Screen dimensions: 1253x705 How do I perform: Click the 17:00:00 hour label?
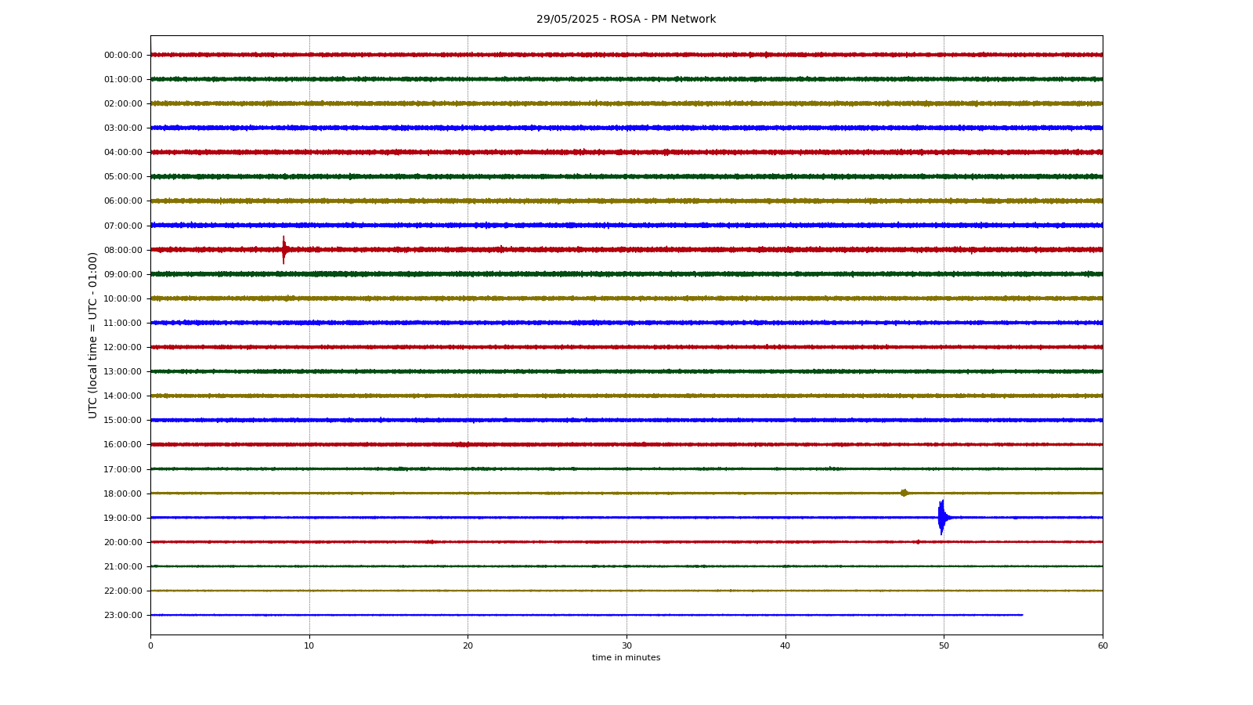point(123,469)
